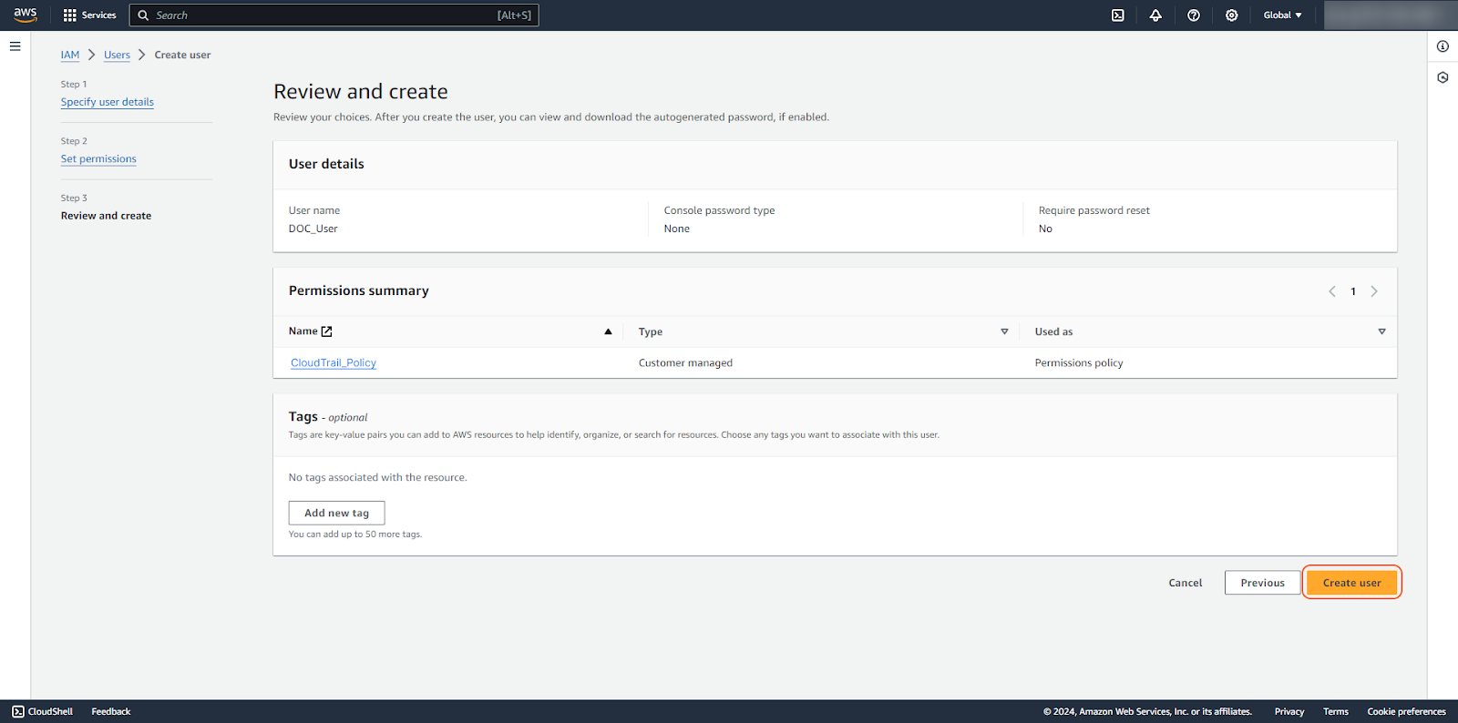The width and height of the screenshot is (1458, 723).
Task: Go to next permissions page arrow
Action: (1374, 291)
